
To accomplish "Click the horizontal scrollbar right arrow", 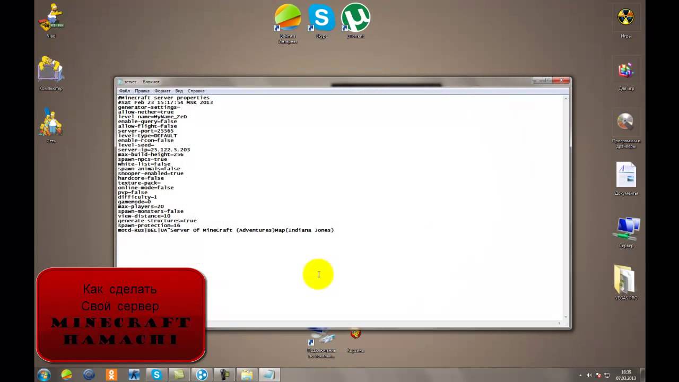I will pos(560,323).
